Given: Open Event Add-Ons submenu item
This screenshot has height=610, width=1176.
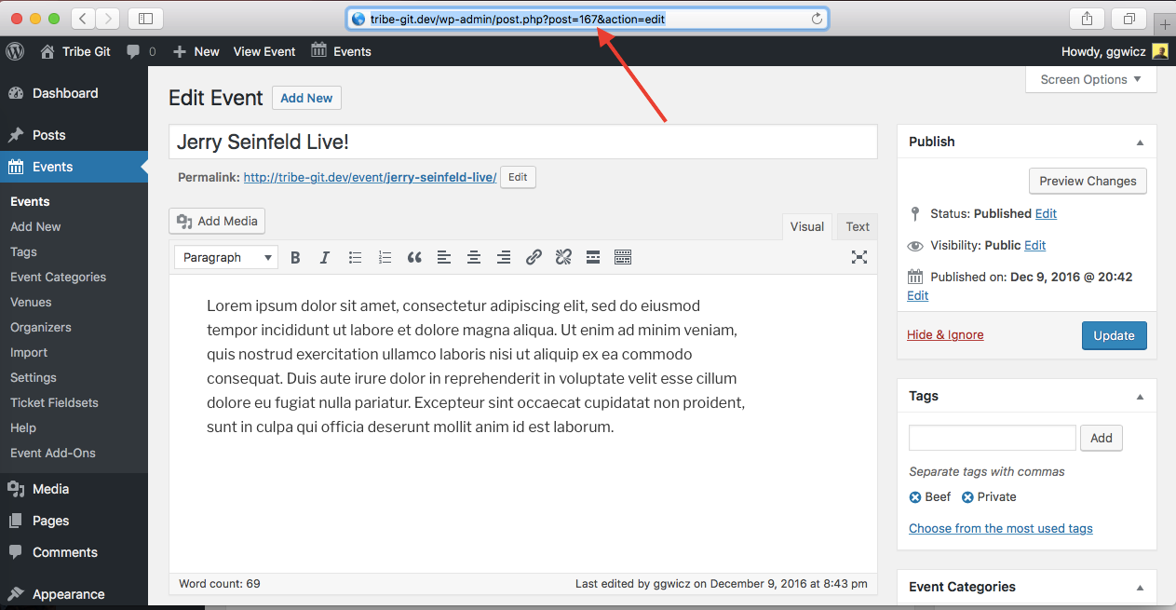Looking at the screenshot, I should click(53, 453).
